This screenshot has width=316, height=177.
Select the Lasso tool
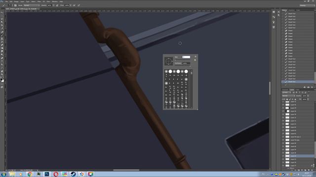click(2, 19)
